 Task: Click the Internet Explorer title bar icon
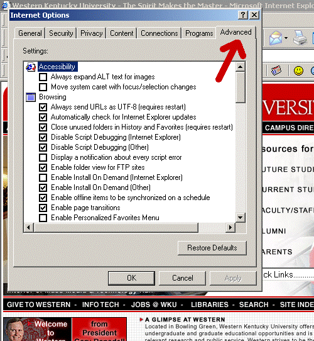(5, 5)
